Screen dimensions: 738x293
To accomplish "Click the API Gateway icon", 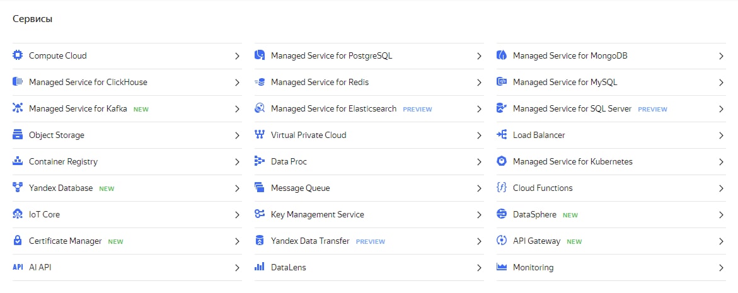I will 501,241.
